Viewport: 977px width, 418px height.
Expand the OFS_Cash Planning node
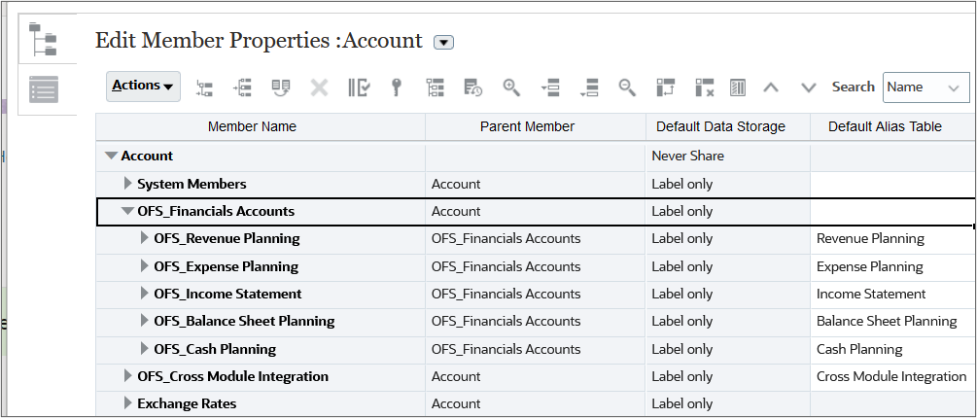tap(145, 349)
